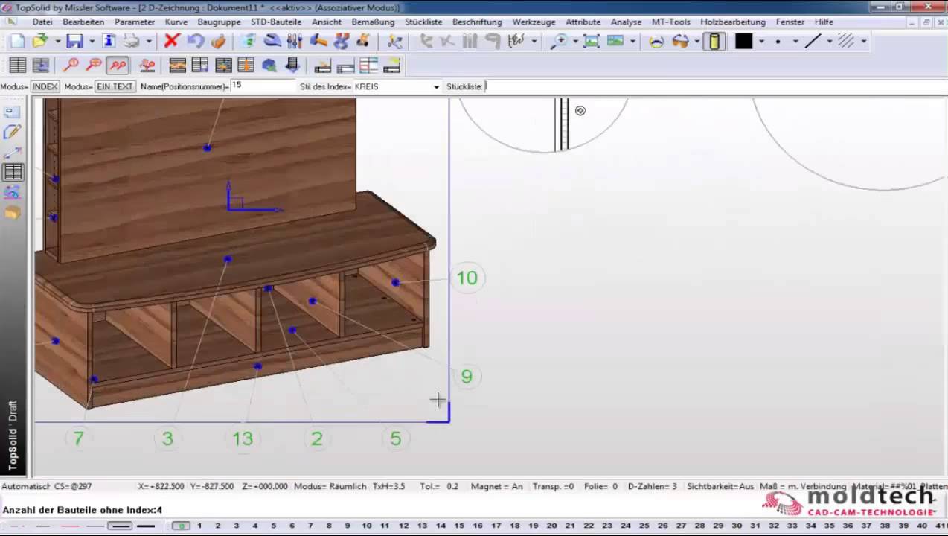The image size is (948, 536).
Task: Click the open folder icon
Action: [x=40, y=42]
